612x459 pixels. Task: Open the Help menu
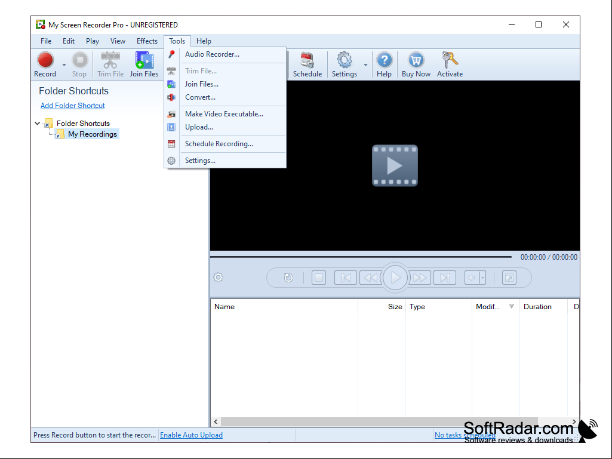pos(204,41)
